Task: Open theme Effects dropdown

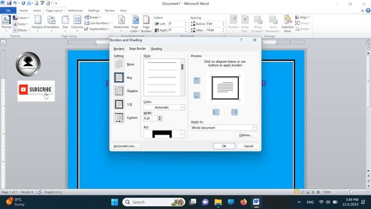Action: [x=21, y=30]
